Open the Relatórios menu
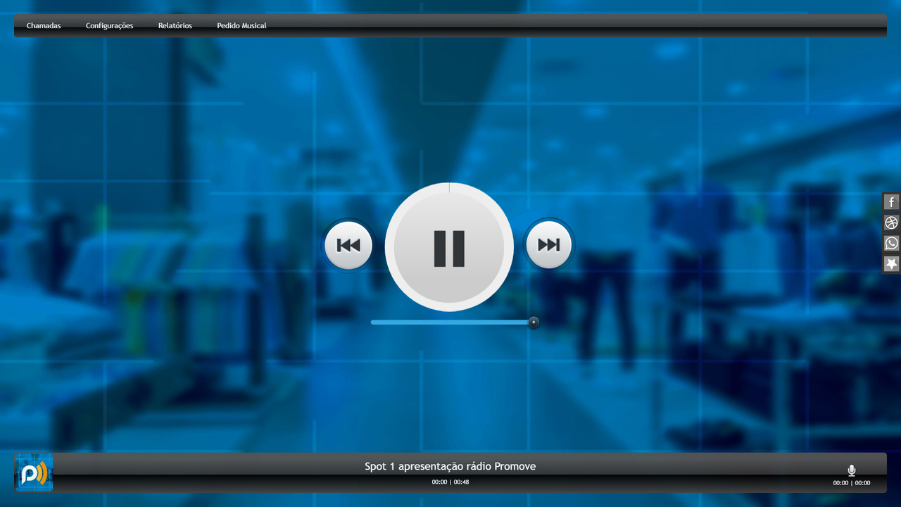The height and width of the screenshot is (507, 901). pos(175,26)
